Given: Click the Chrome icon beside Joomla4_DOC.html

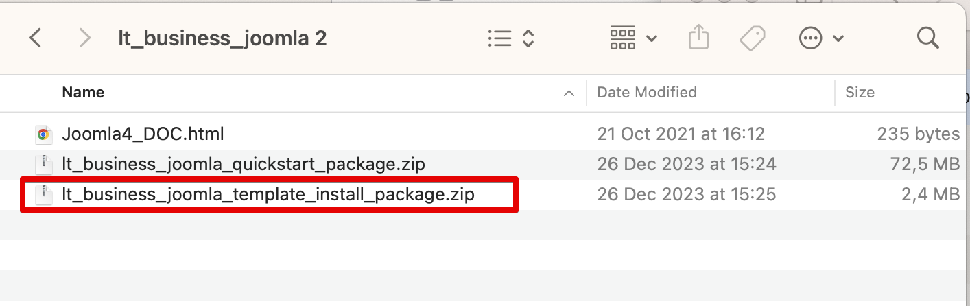Looking at the screenshot, I should (x=43, y=134).
